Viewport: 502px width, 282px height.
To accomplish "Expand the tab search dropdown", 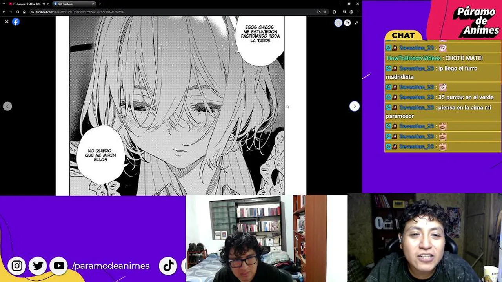I will click(4, 4).
